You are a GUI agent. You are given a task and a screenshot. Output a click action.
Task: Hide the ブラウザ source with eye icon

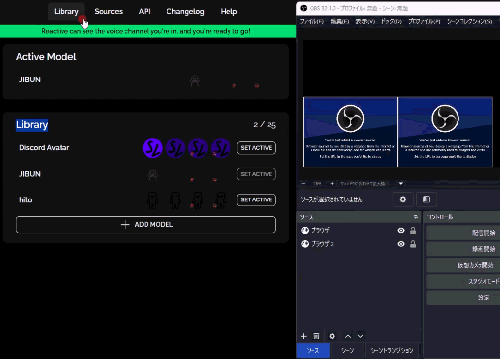tap(401, 231)
